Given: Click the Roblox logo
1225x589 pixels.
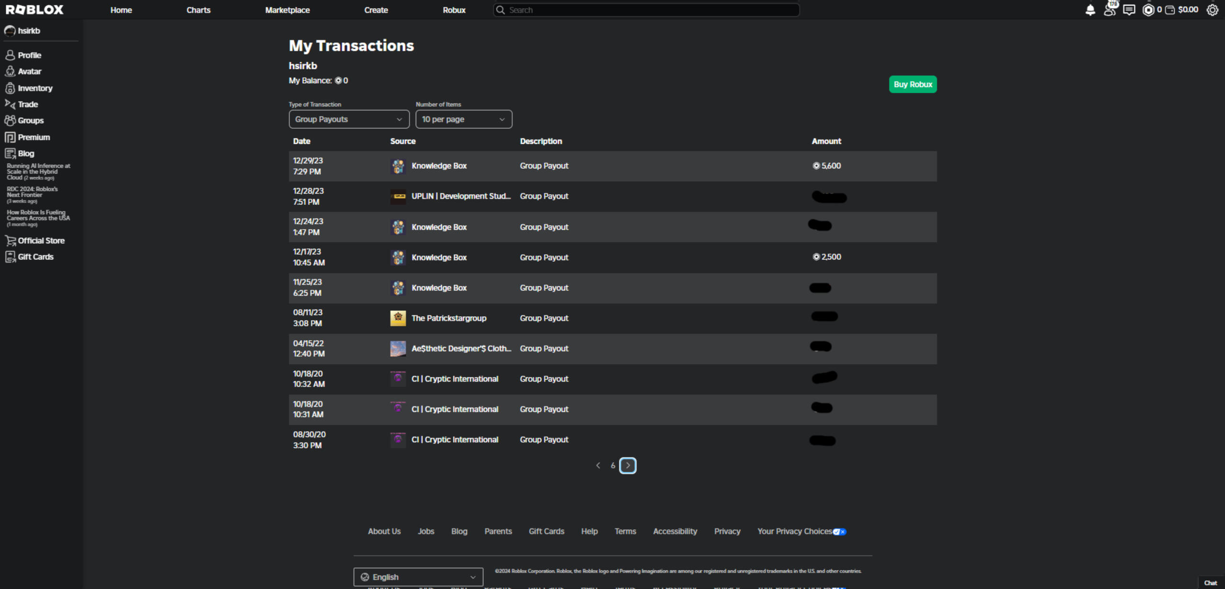Looking at the screenshot, I should (x=34, y=10).
